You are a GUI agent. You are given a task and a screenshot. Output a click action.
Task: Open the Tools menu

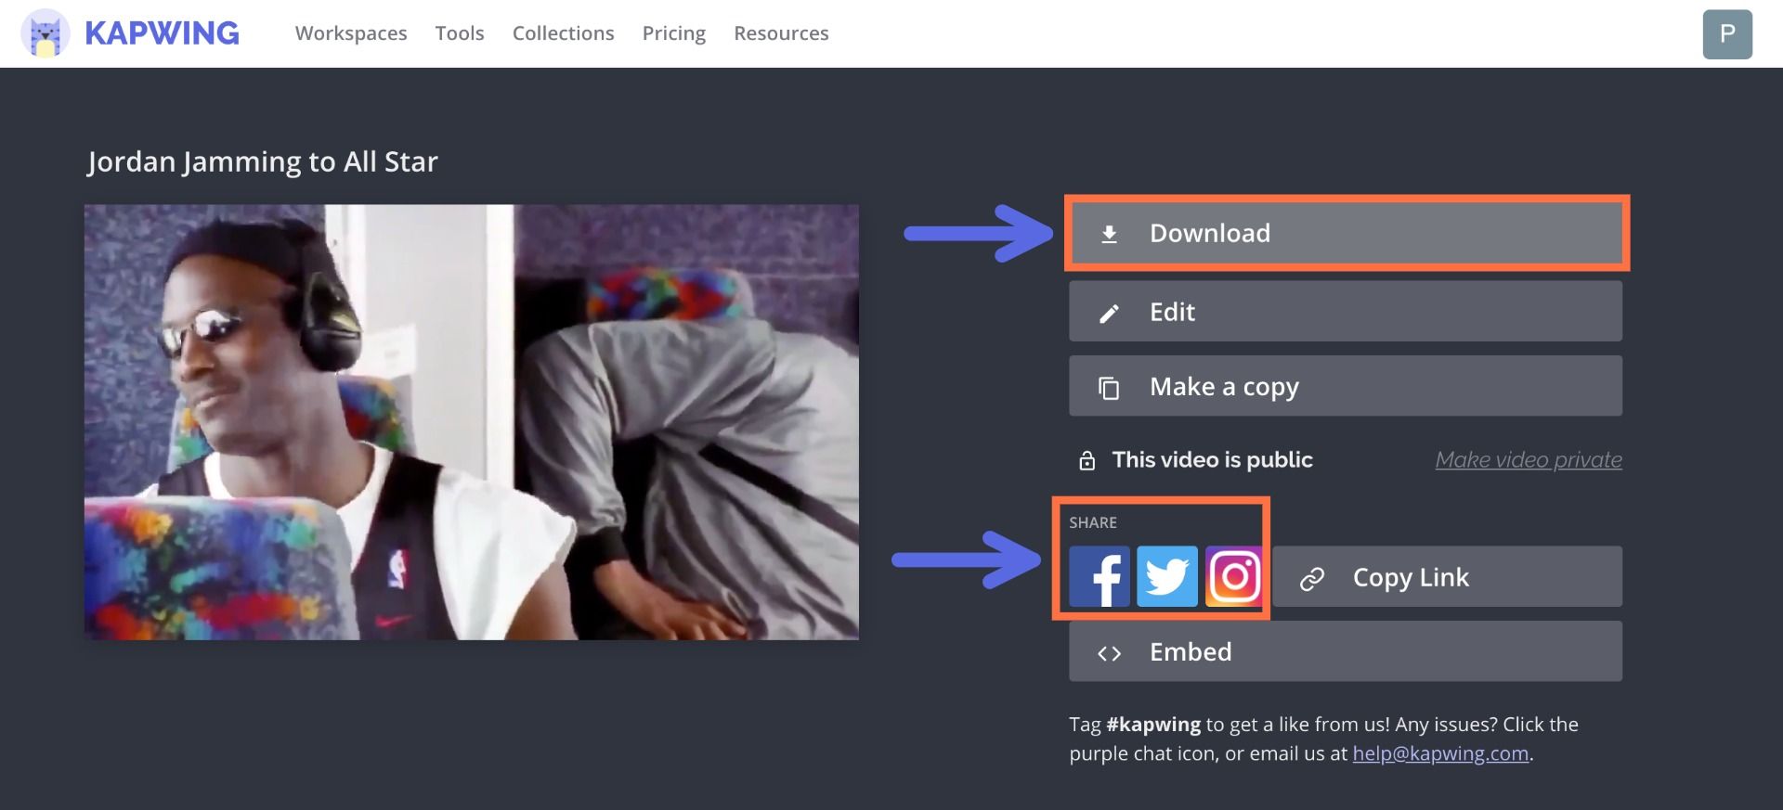pyautogui.click(x=460, y=33)
